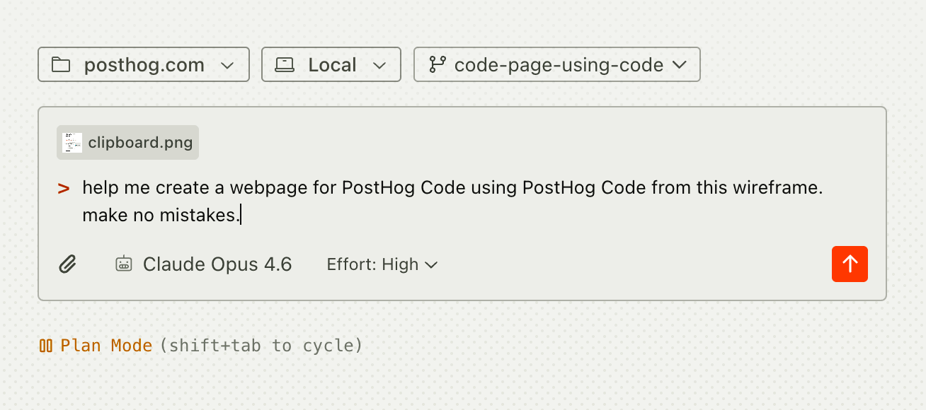Expand the chevron next to Local
The height and width of the screenshot is (410, 926).
coord(379,66)
